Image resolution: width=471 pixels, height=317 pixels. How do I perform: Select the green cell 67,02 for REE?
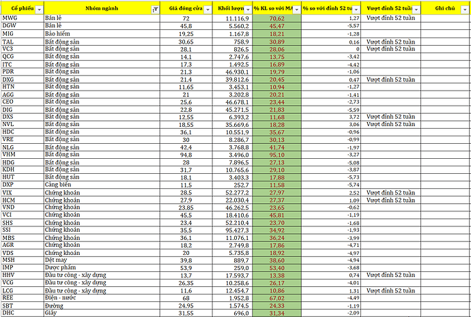tap(277, 298)
